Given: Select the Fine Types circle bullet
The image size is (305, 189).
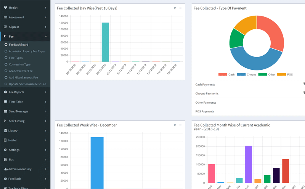Looking at the screenshot, I should (x=6, y=58).
